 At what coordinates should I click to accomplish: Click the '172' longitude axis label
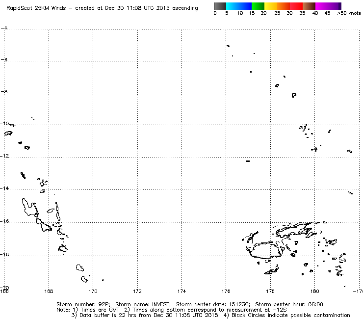[x=137, y=291]
